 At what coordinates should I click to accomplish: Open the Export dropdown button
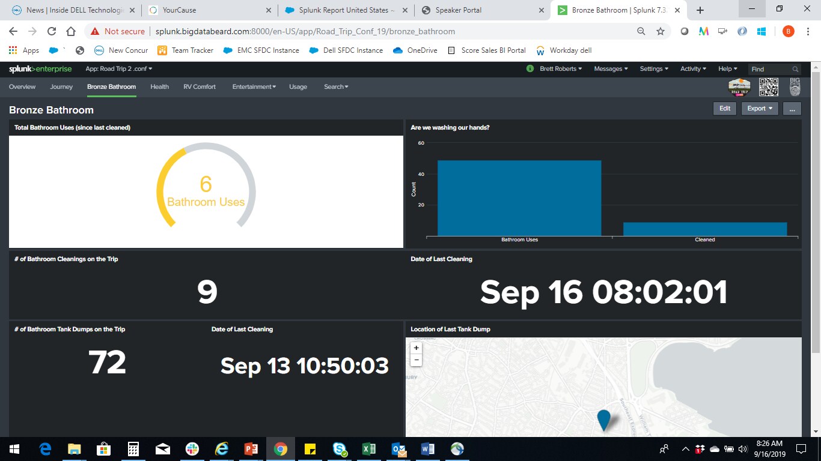pos(760,109)
